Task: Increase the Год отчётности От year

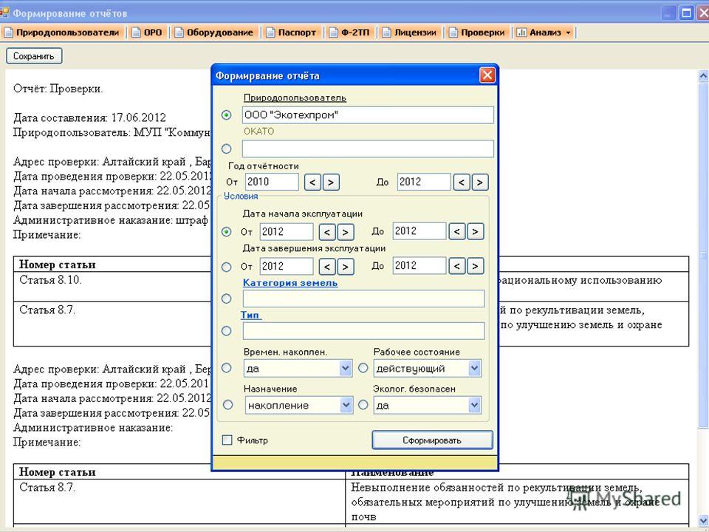Action: [x=331, y=183]
